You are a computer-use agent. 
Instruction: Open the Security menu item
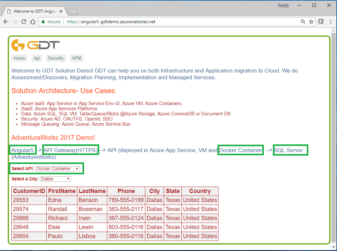(x=56, y=58)
